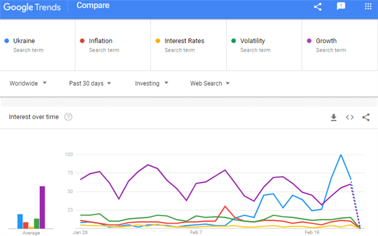Click the Ukraine peak at 100
Viewport: 378px width, 236px height.
coord(341,155)
